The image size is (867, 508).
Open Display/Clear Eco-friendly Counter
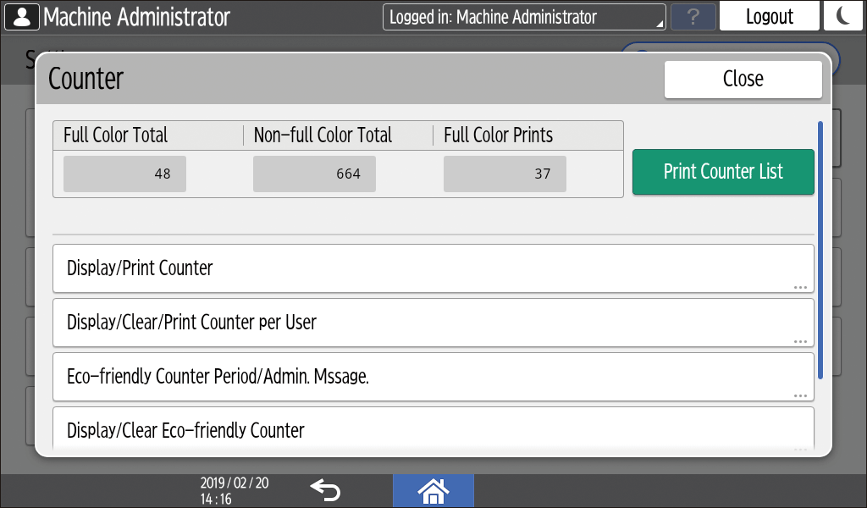click(x=433, y=428)
